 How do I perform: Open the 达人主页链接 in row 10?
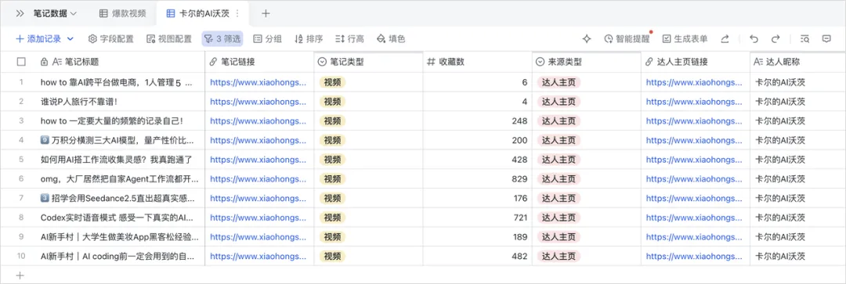pyautogui.click(x=694, y=257)
